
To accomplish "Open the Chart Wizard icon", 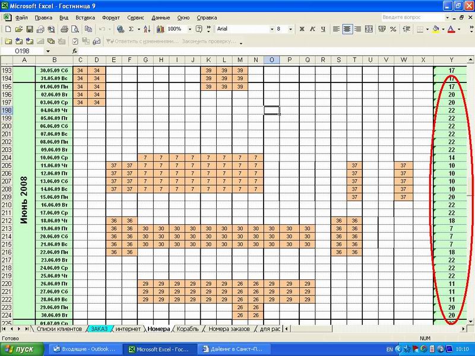I will (159, 29).
